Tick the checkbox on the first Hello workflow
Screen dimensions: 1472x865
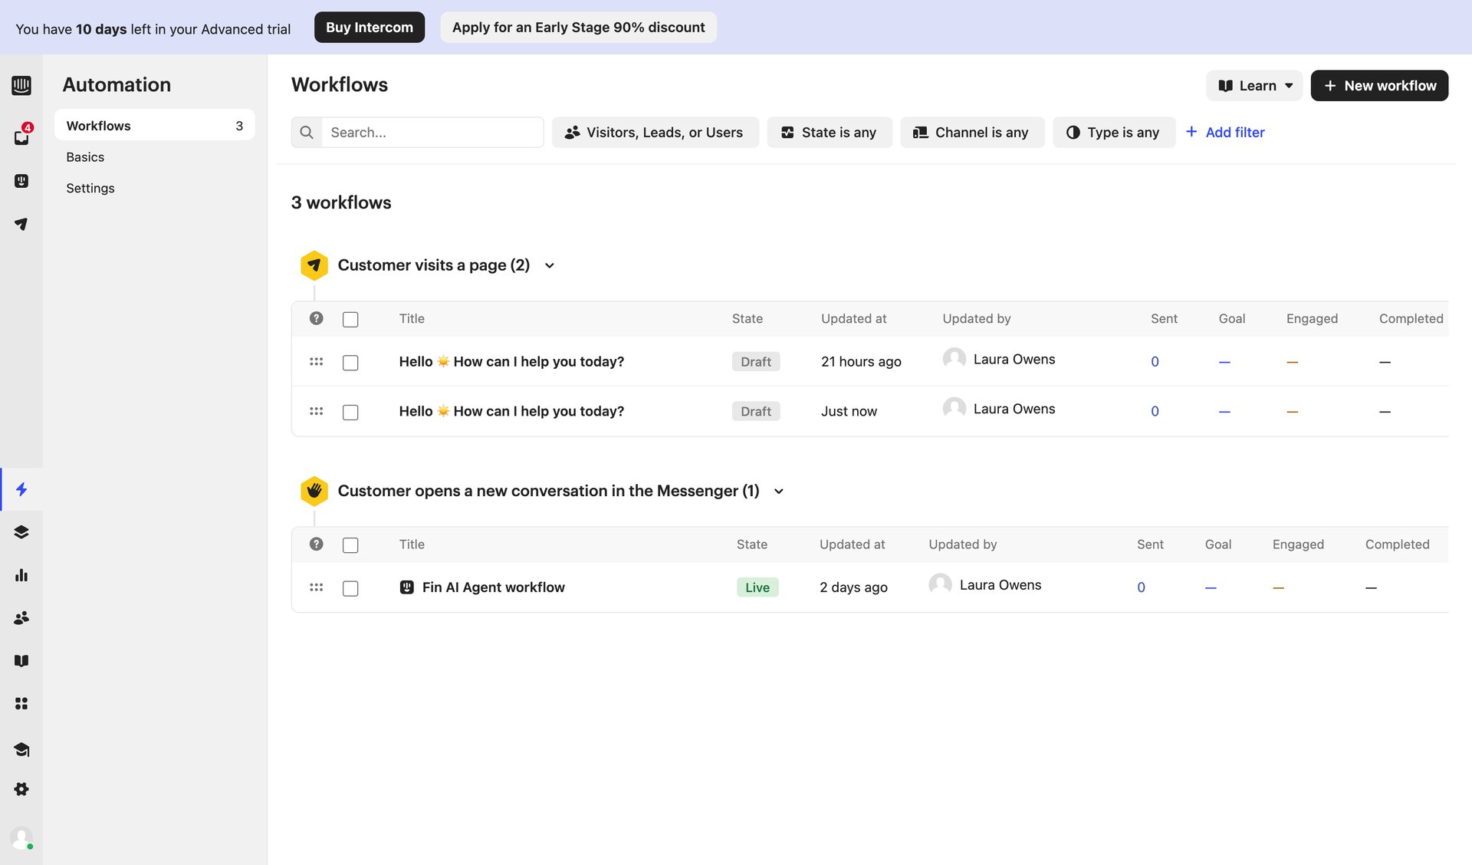[x=350, y=361]
